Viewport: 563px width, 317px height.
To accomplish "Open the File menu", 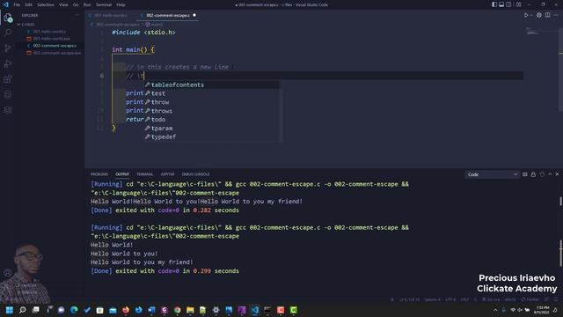I will click(x=17, y=4).
